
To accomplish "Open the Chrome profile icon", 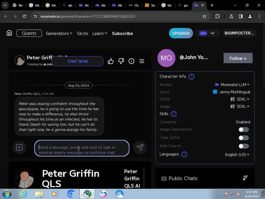I will pos(250,16).
